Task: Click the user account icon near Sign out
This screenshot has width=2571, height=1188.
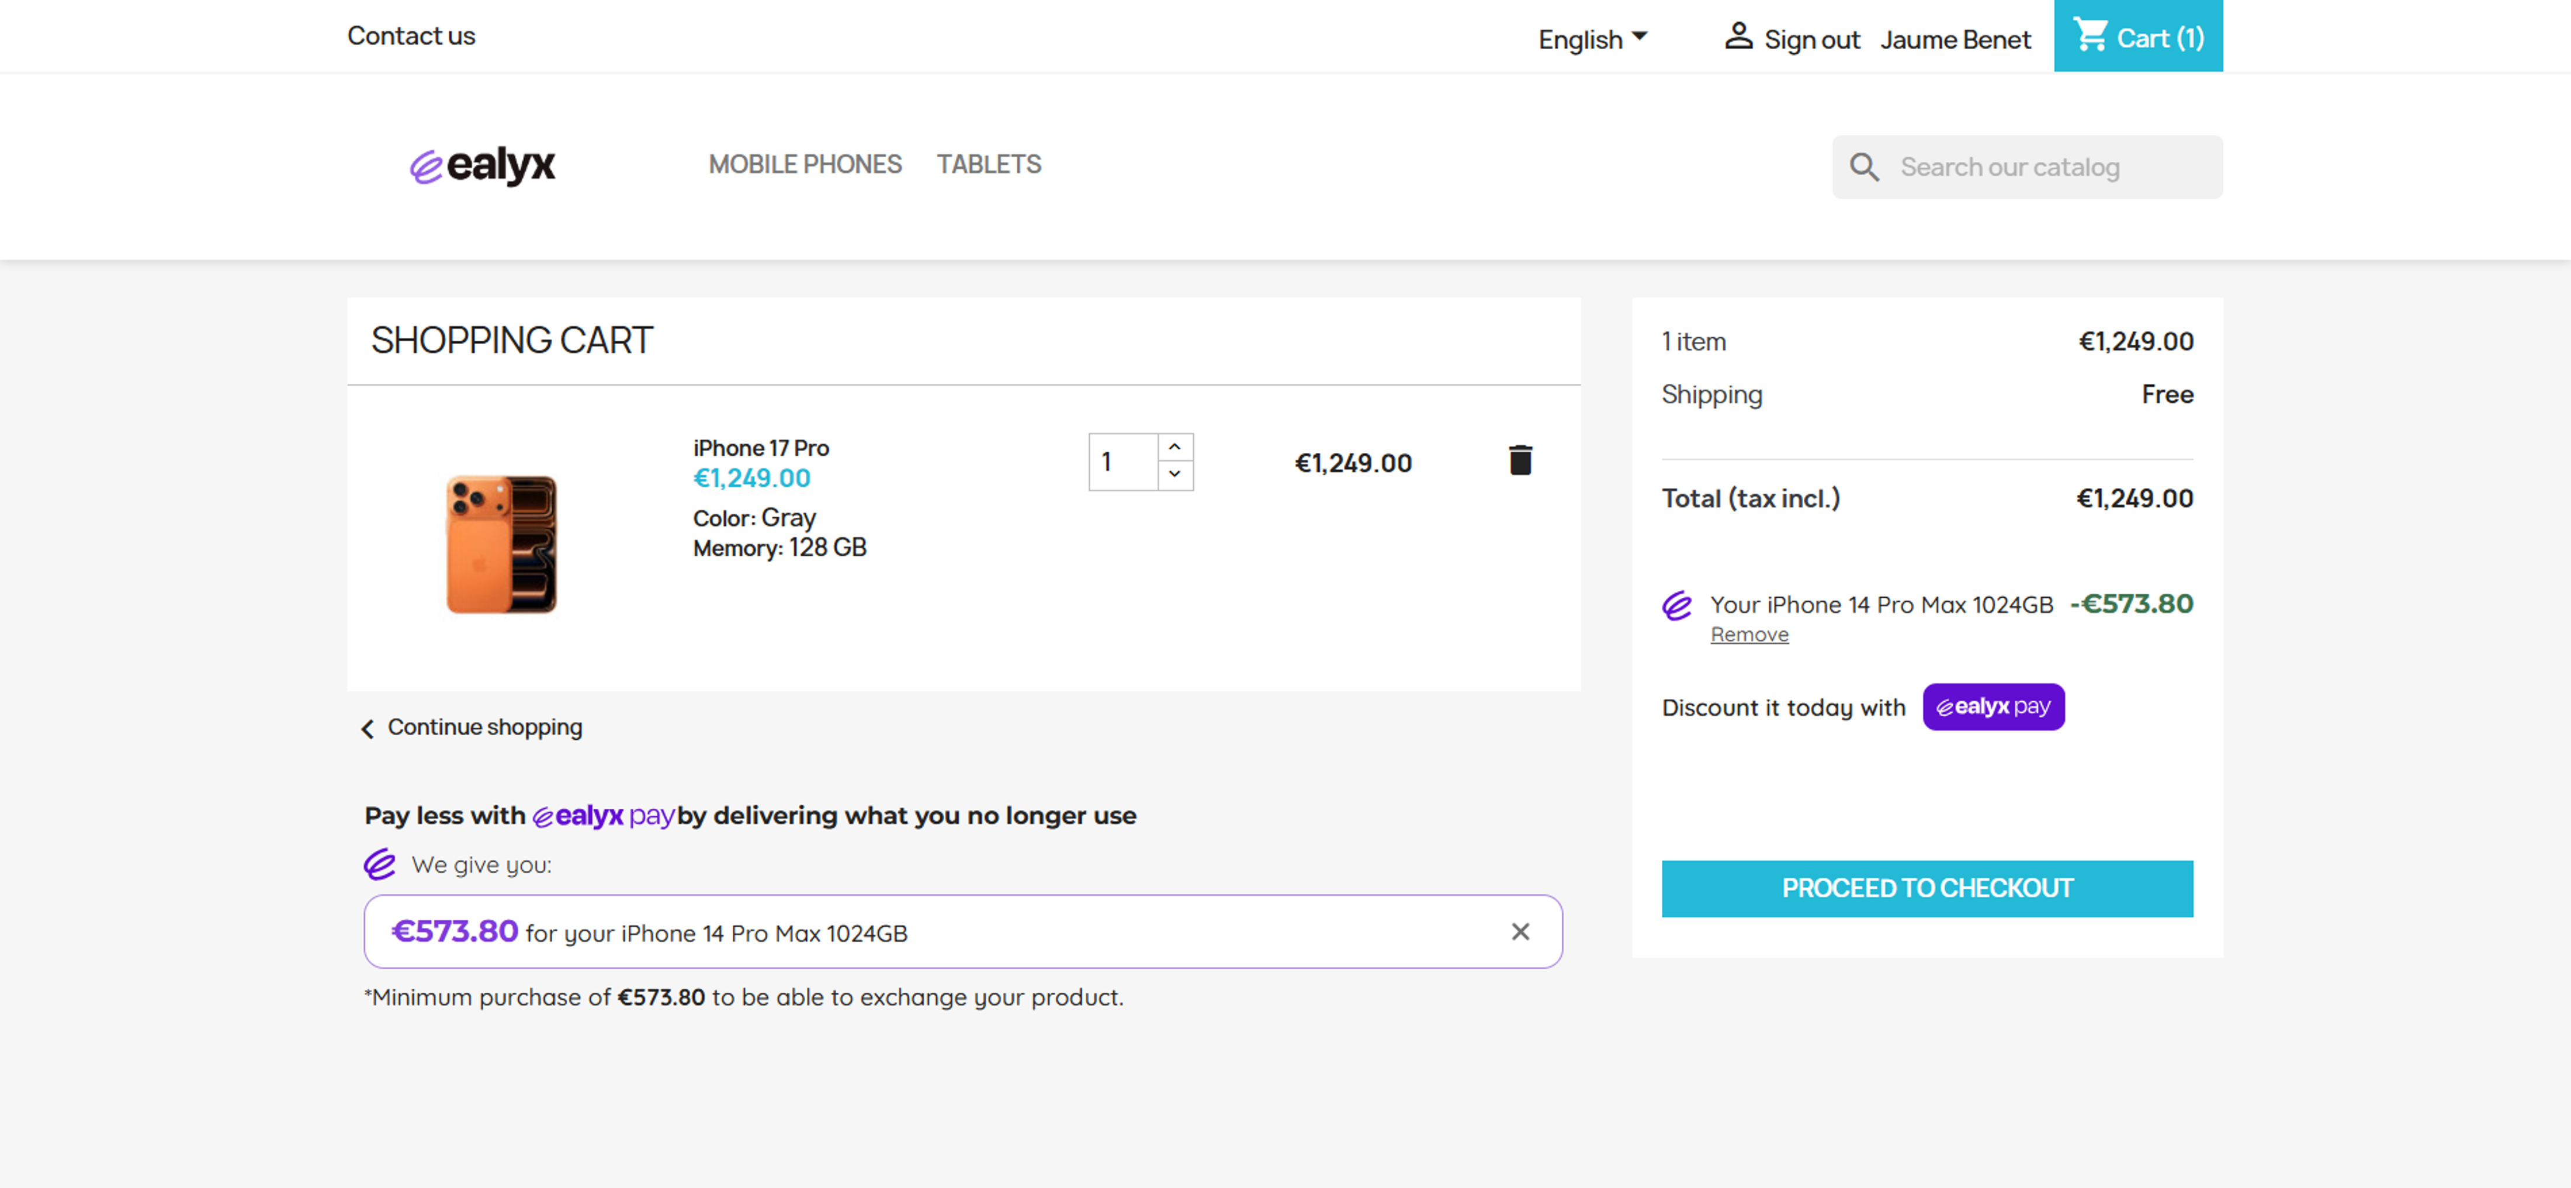Action: (1738, 37)
